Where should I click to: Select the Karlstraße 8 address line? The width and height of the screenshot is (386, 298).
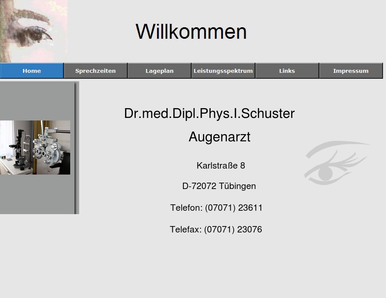(x=220, y=166)
